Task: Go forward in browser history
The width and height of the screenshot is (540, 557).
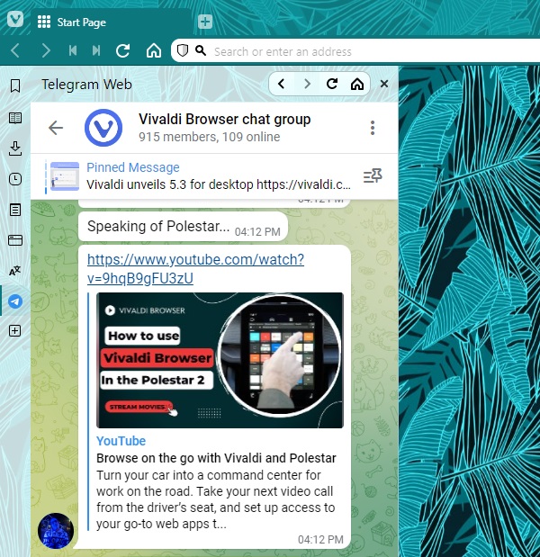Action: (x=46, y=50)
